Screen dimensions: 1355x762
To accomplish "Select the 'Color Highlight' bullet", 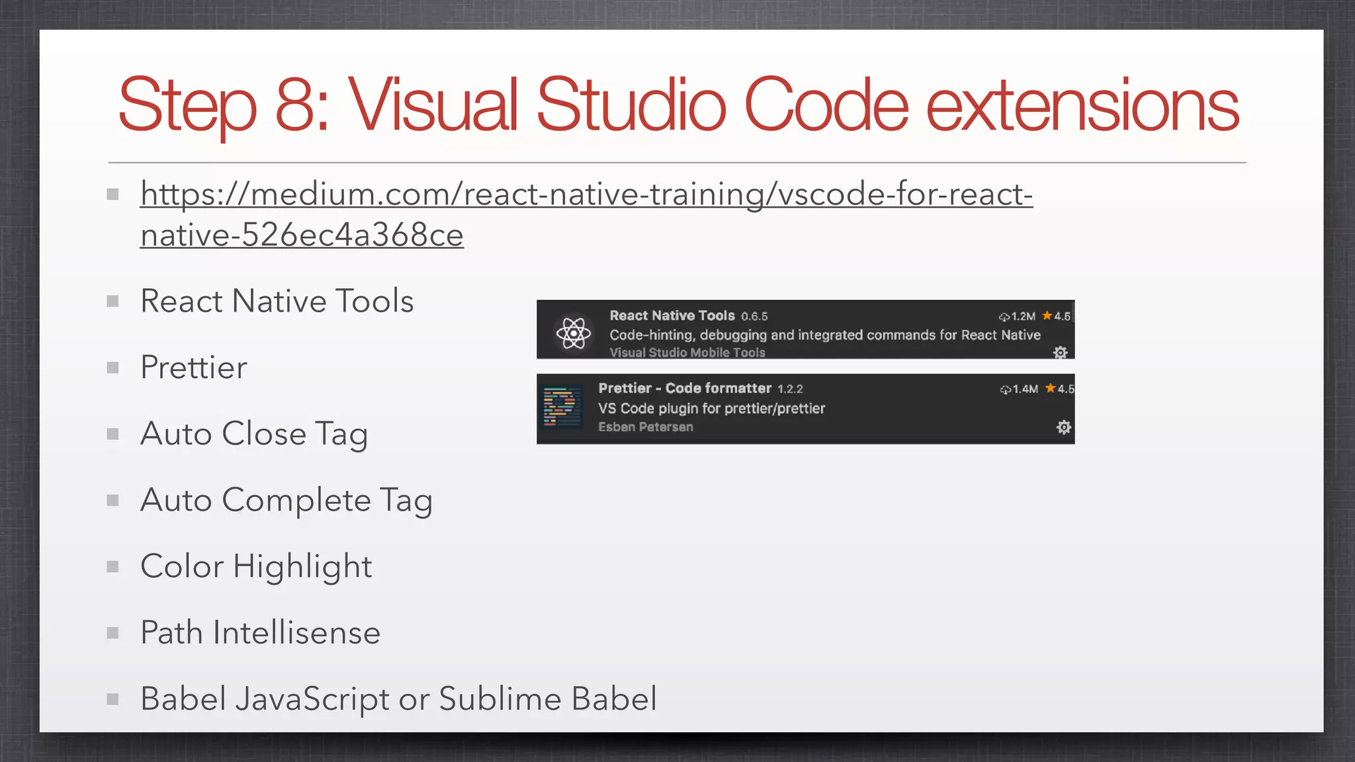I will click(256, 567).
